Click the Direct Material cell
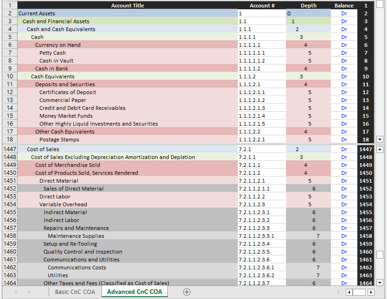This screenshot has width=387, height=299. (x=127, y=181)
